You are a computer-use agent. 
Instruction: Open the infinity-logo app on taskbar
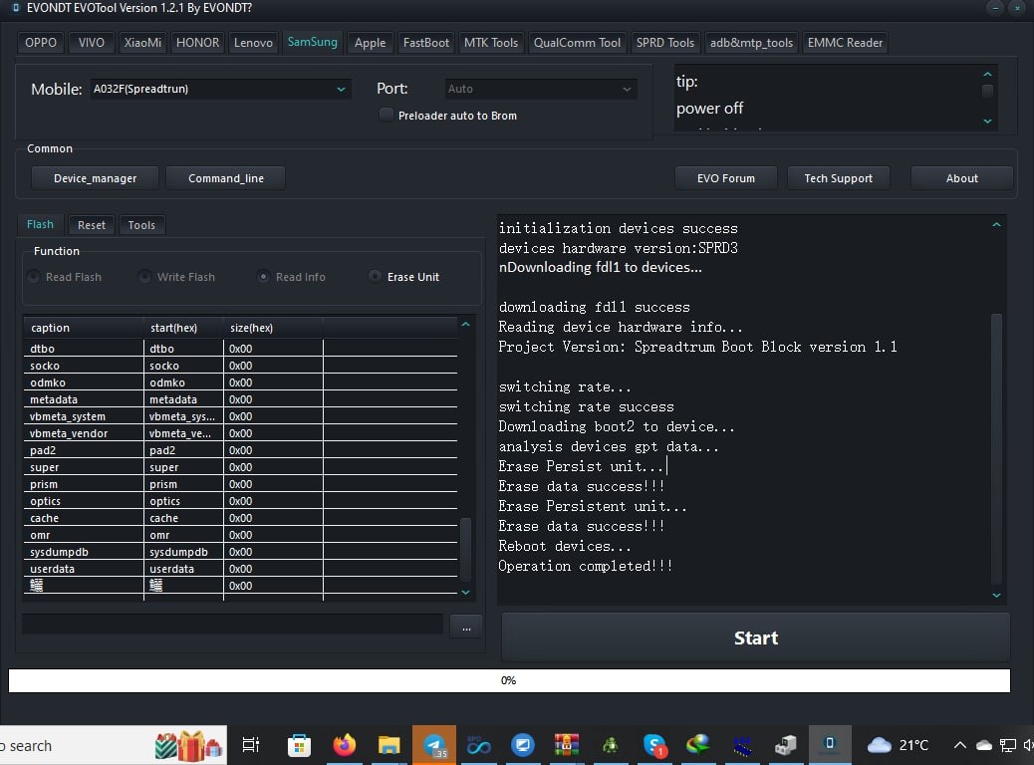[x=479, y=745]
